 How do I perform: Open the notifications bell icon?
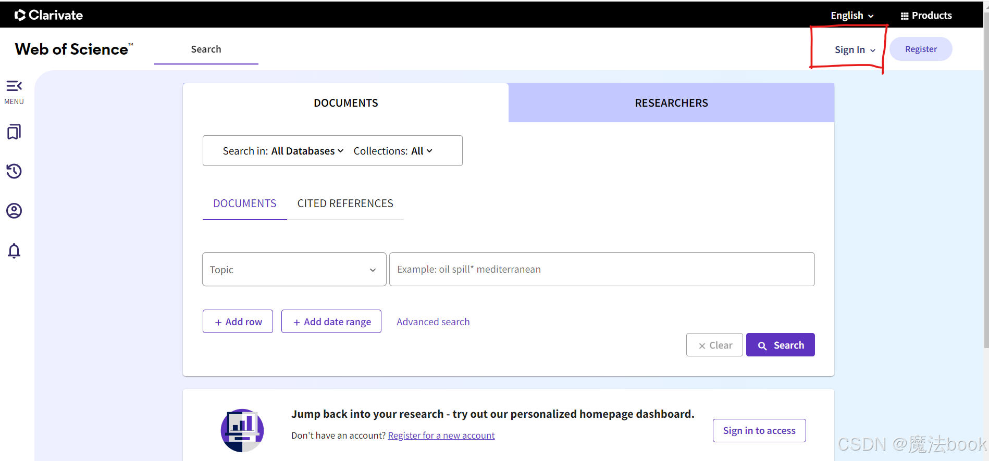[14, 251]
